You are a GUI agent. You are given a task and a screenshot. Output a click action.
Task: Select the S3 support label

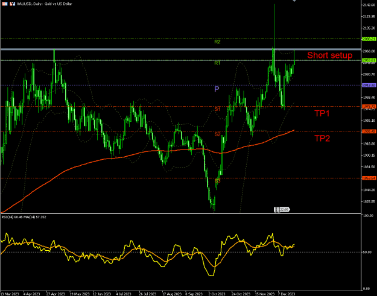[x=218, y=181]
